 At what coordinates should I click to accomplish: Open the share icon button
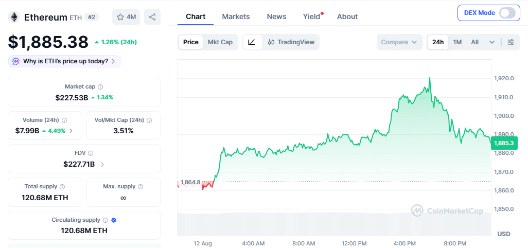coord(152,17)
